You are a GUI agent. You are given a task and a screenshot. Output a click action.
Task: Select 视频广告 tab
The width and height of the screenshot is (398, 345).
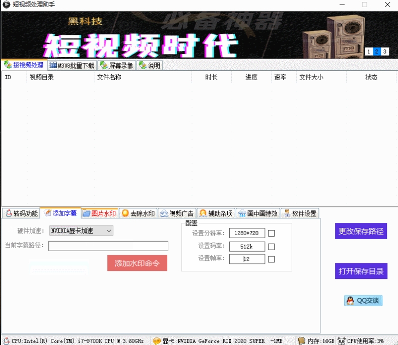(177, 213)
